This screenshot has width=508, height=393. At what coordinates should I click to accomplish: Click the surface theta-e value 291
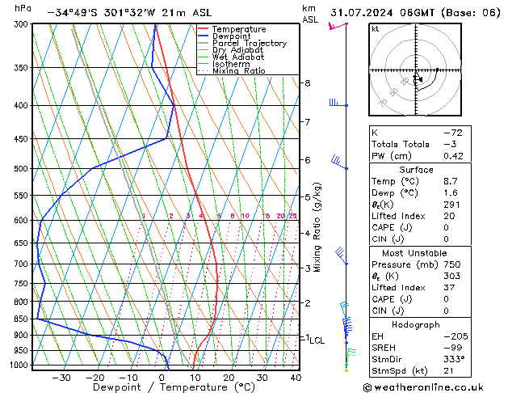click(452, 205)
